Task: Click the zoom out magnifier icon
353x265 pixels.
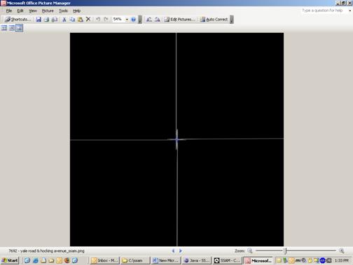Action: click(x=250, y=251)
